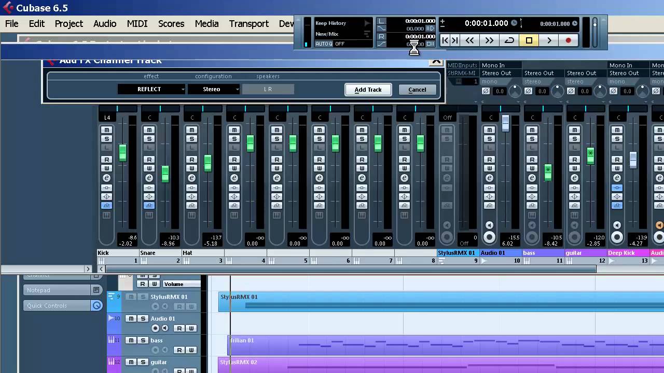Enable Write automation on Kick channel

[x=106, y=168]
